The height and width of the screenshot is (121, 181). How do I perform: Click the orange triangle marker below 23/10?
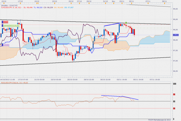(54, 3)
